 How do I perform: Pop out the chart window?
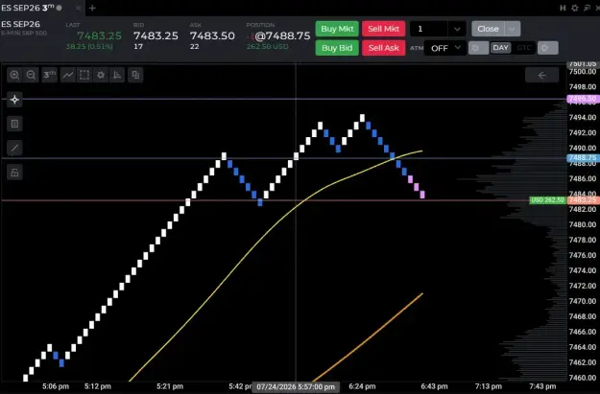point(587,8)
